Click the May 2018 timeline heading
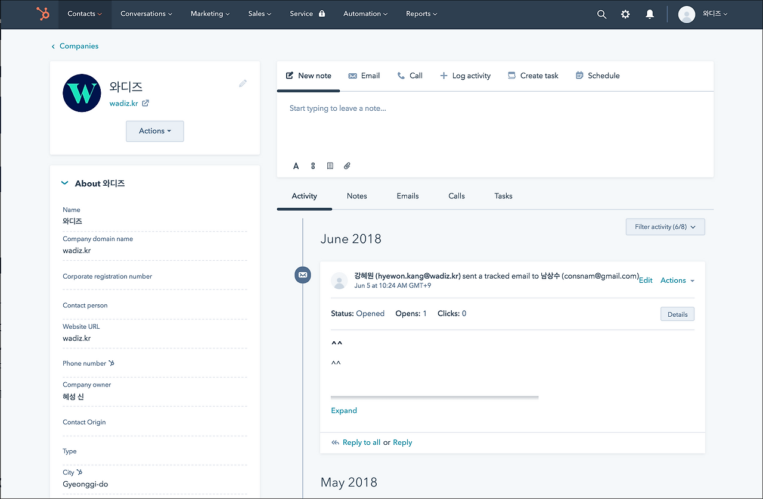The width and height of the screenshot is (763, 499). coord(349,482)
